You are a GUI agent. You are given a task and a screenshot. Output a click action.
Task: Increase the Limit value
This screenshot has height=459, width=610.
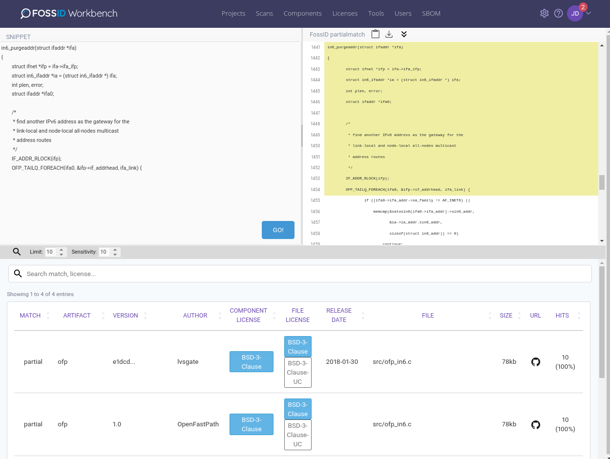click(61, 250)
